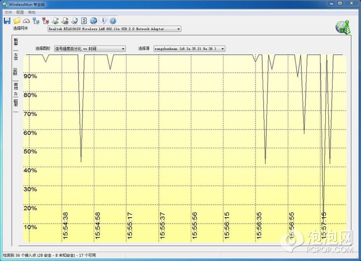Click the 50% axis label

[30, 151]
